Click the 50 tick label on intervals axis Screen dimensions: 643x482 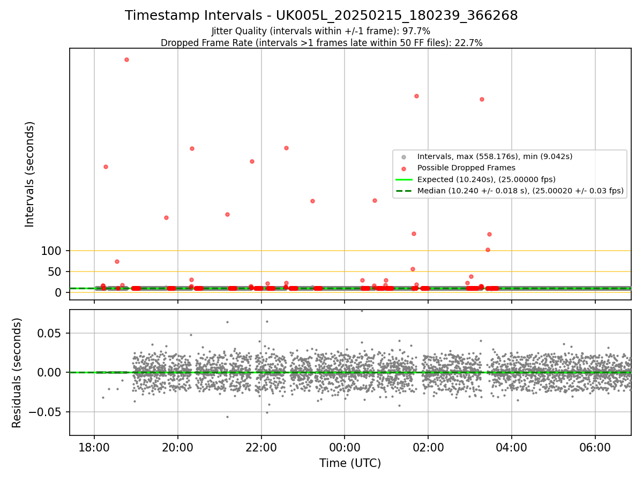[56, 272]
